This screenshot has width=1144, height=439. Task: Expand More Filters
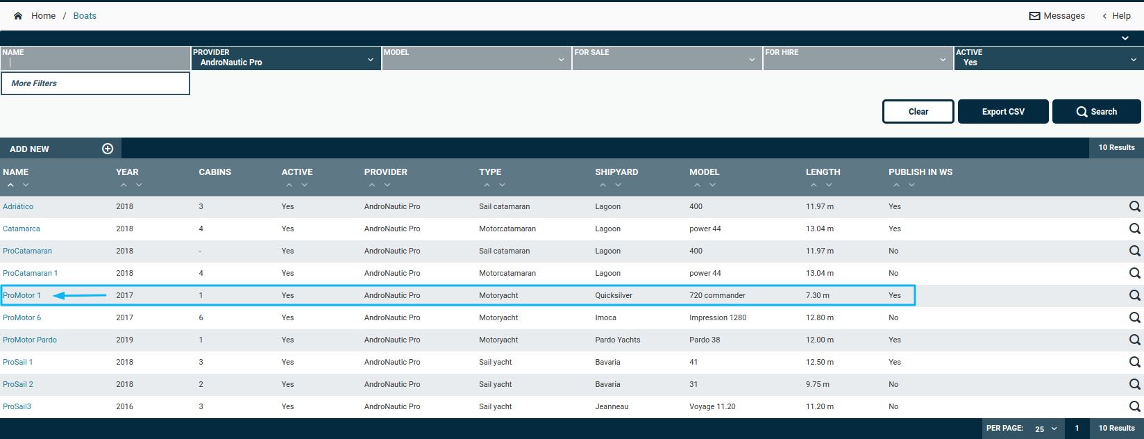(95, 83)
